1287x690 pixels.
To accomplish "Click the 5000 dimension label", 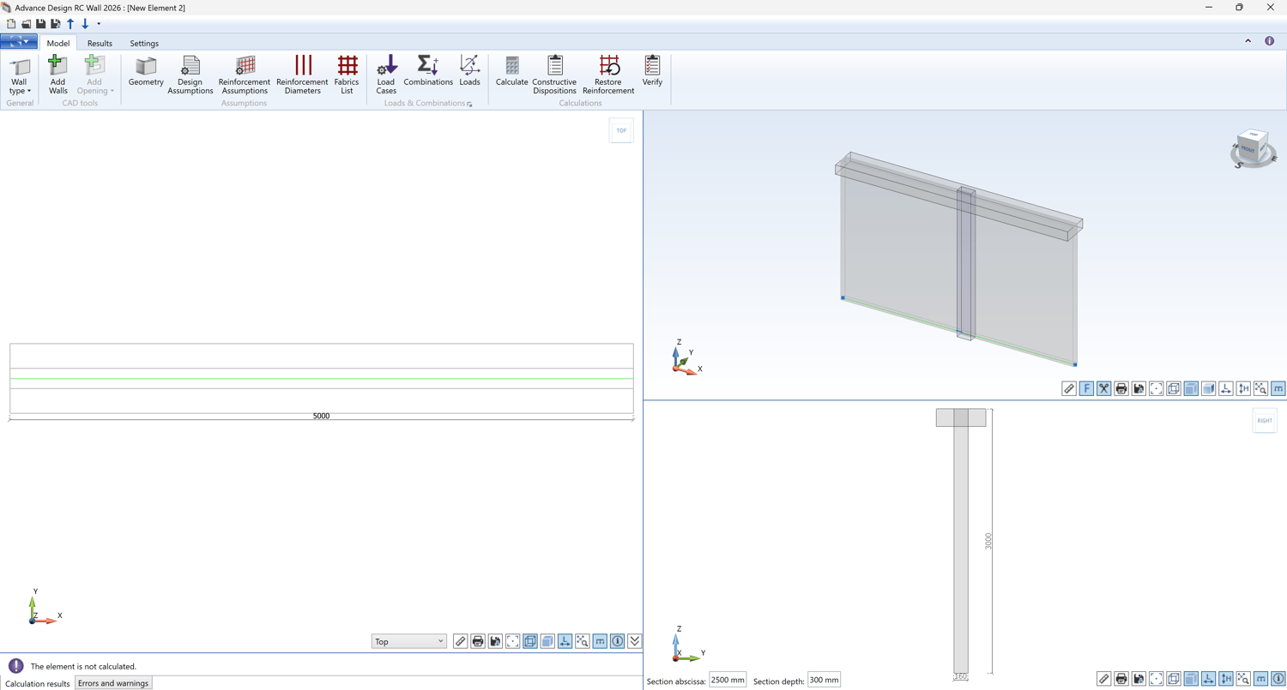I will [x=321, y=417].
